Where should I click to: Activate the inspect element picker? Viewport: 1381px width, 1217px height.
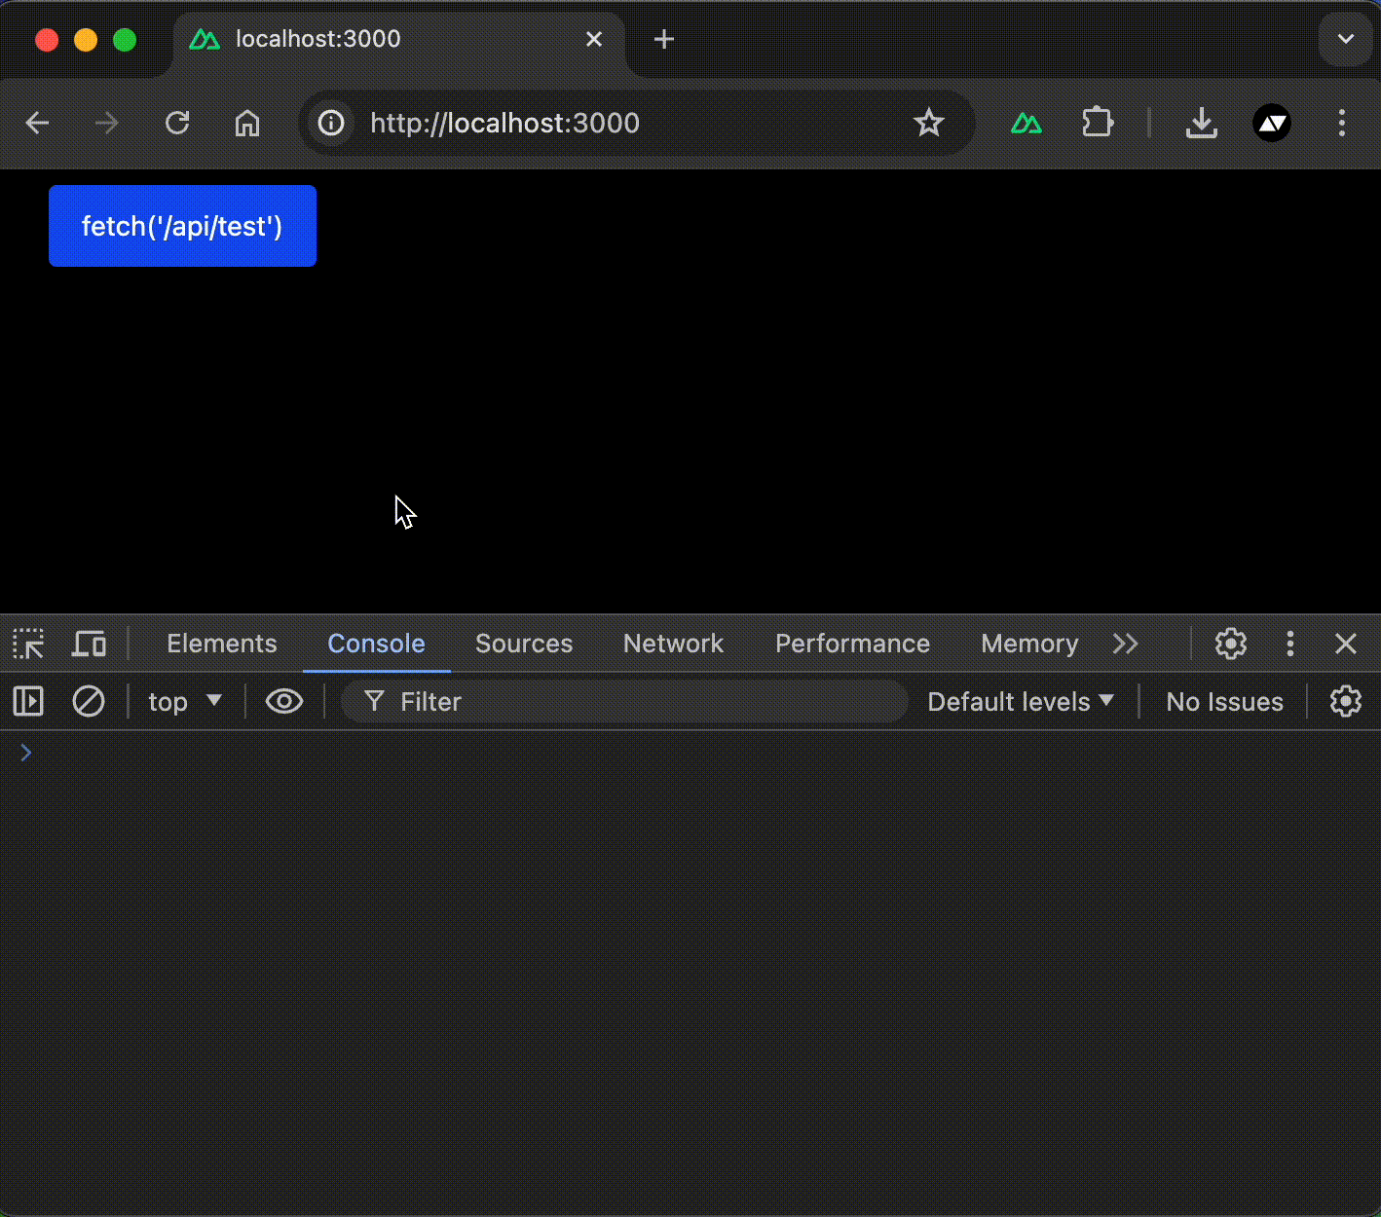28,644
